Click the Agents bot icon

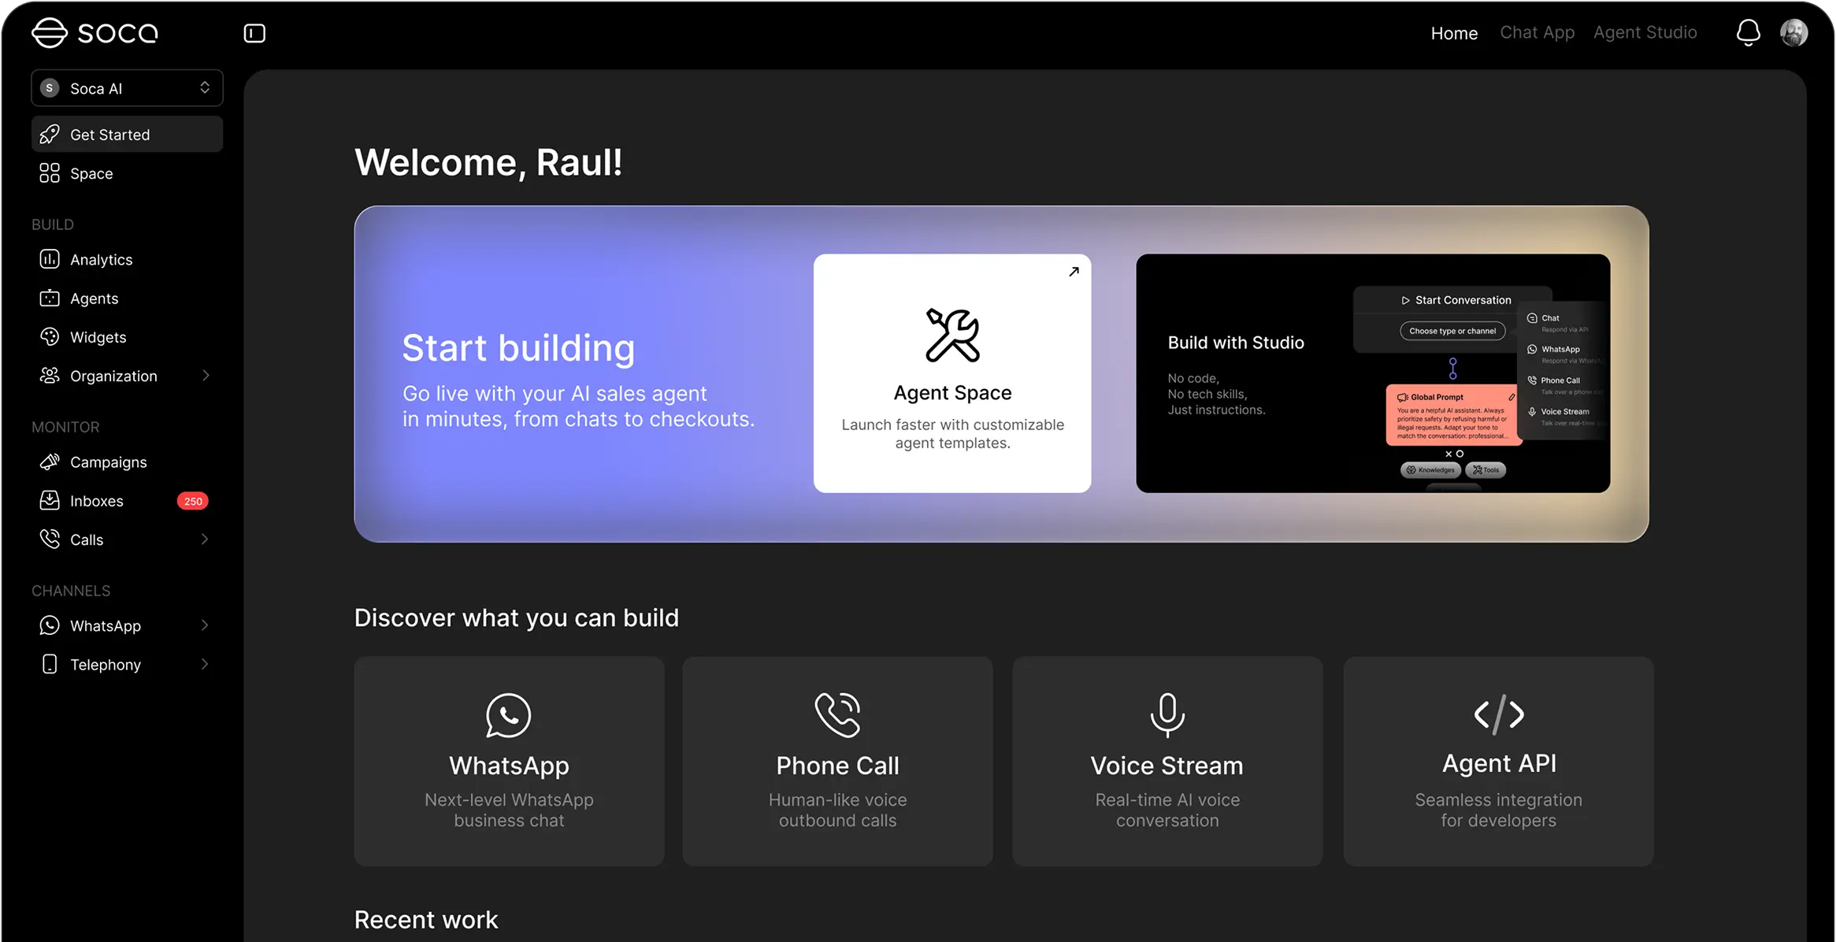[x=50, y=298]
